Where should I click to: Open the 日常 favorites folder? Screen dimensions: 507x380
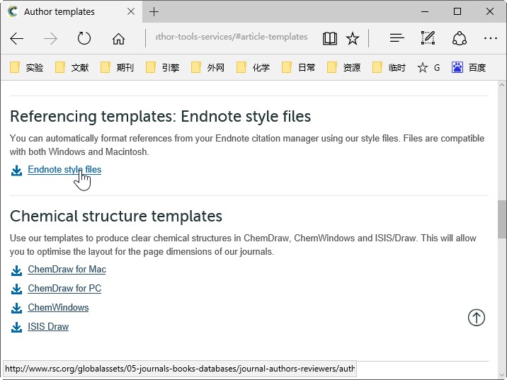(x=298, y=67)
